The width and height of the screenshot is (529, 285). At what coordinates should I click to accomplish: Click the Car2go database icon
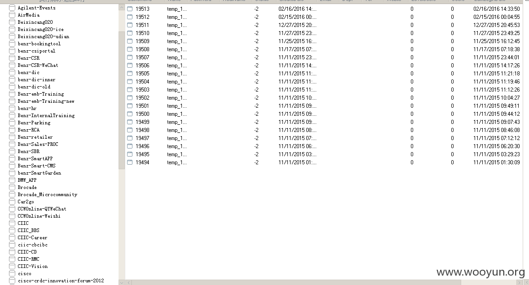(12, 202)
